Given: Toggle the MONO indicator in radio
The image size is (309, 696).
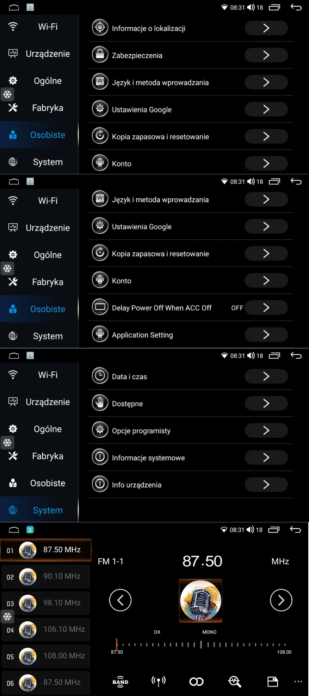Looking at the screenshot, I should coord(209,632).
